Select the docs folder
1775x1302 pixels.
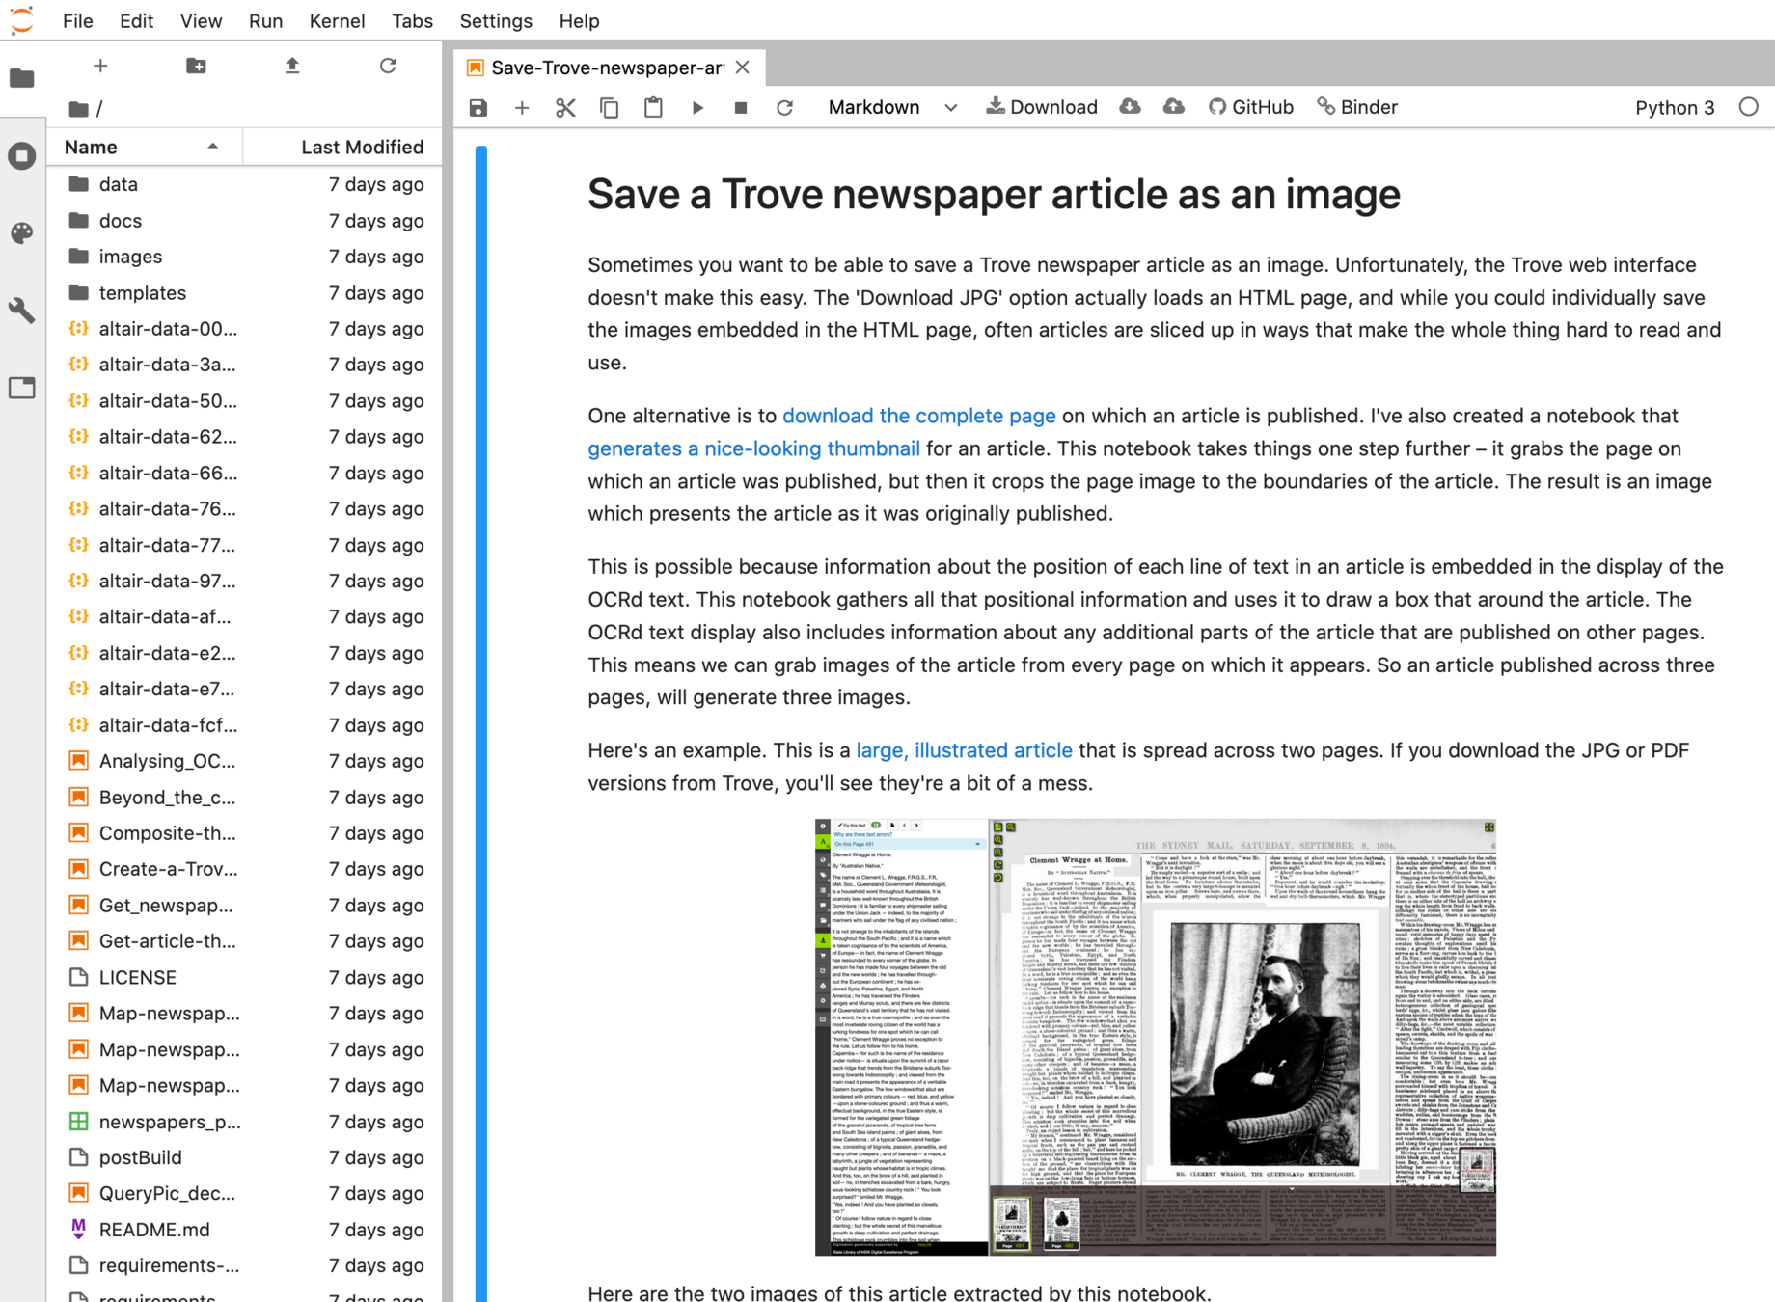coord(245,221)
